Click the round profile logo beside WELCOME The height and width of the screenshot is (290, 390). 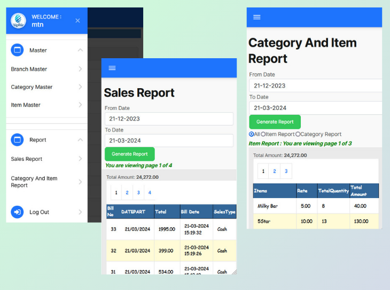tap(18, 20)
